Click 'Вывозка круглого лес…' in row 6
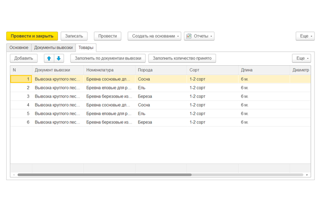 tap(58, 122)
